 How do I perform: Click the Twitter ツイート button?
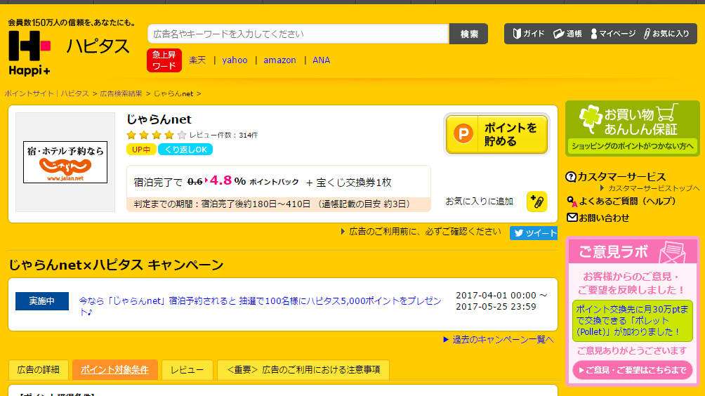tap(534, 233)
